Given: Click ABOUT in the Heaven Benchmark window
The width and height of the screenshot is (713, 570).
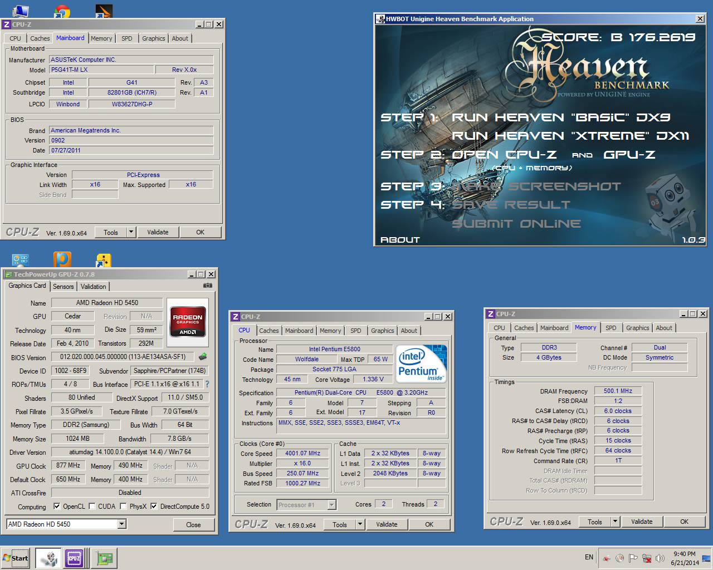Looking at the screenshot, I should coord(400,240).
